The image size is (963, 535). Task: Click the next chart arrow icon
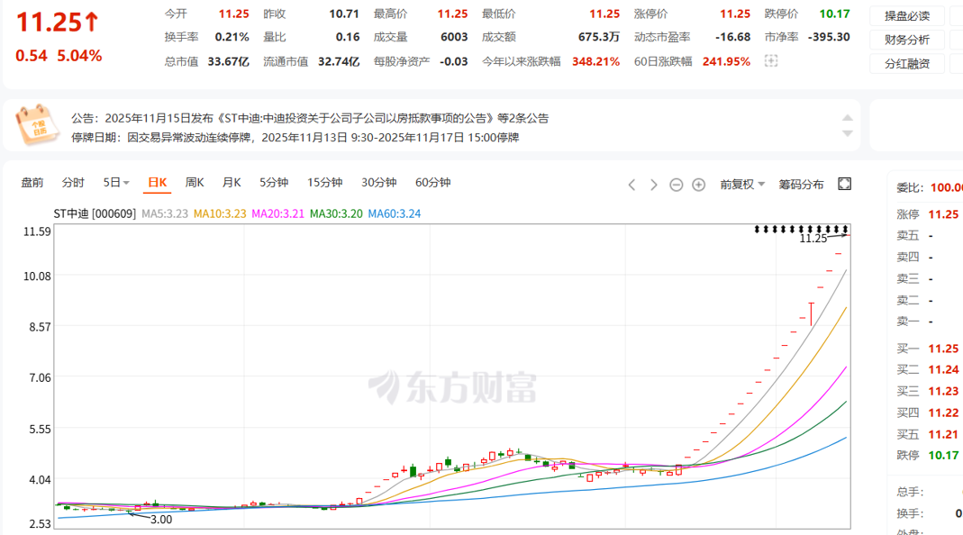click(653, 185)
